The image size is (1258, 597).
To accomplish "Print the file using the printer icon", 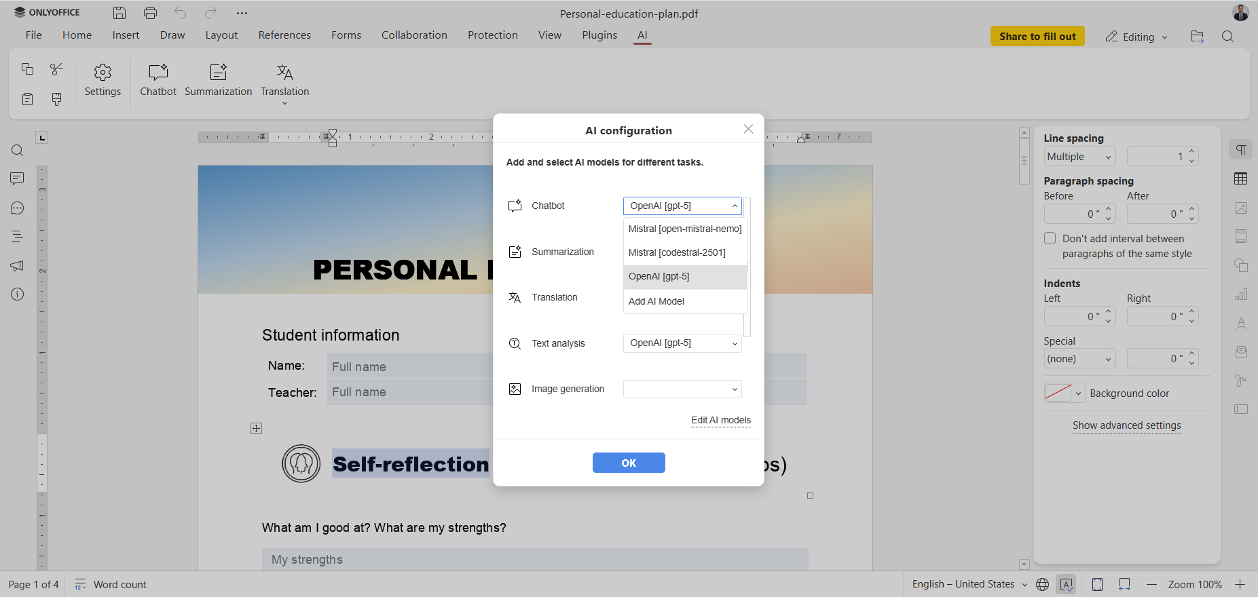I will pos(150,13).
